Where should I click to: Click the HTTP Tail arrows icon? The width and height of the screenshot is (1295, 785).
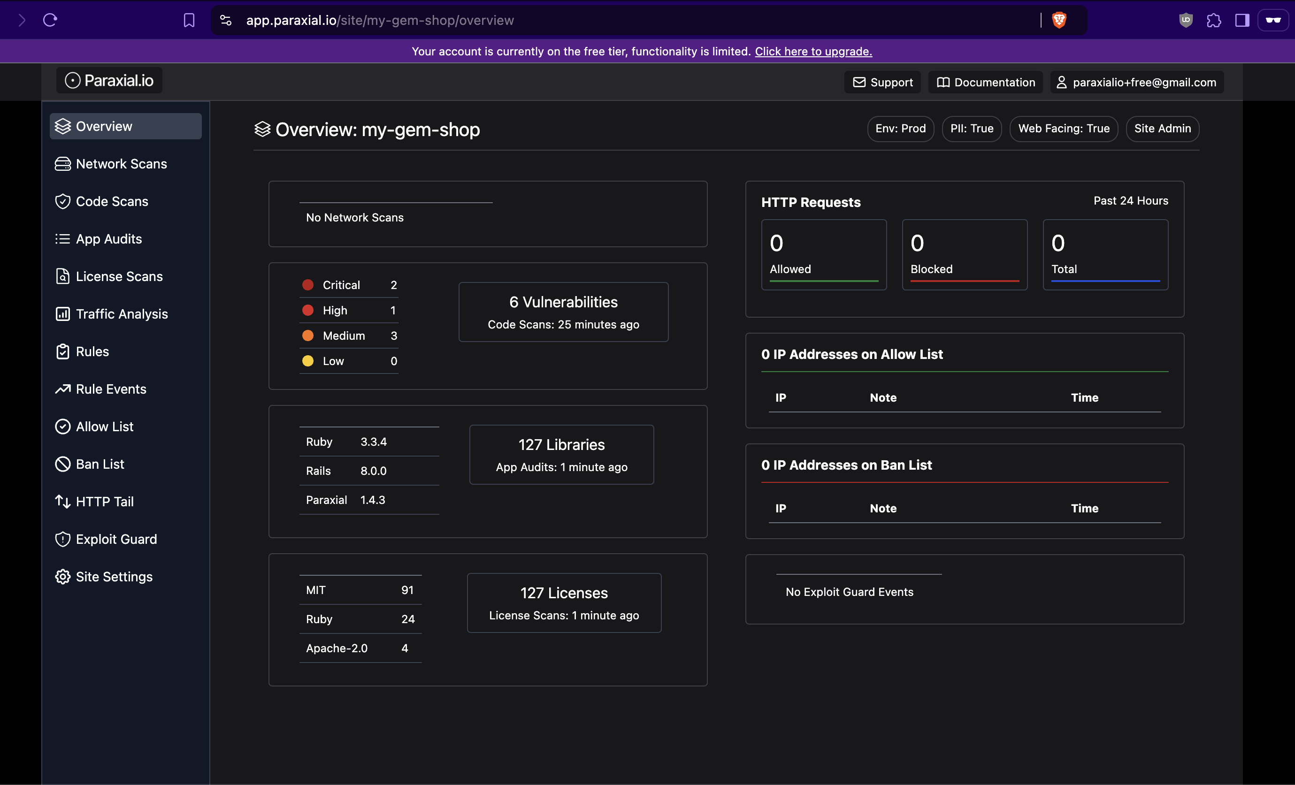point(62,501)
